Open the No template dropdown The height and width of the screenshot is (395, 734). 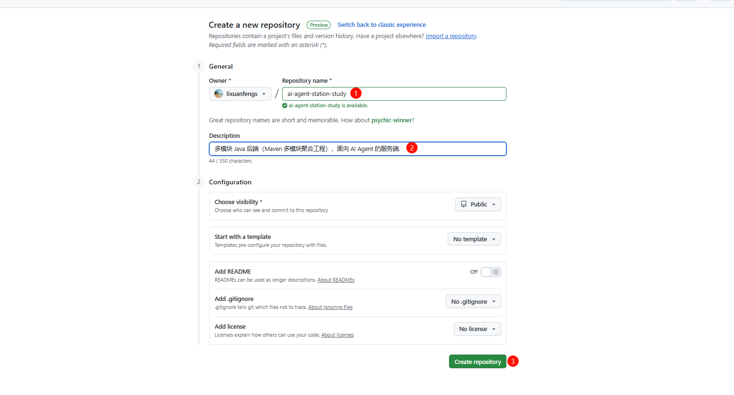pos(474,239)
